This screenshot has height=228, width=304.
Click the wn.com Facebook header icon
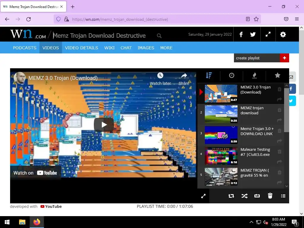pos(241,34)
